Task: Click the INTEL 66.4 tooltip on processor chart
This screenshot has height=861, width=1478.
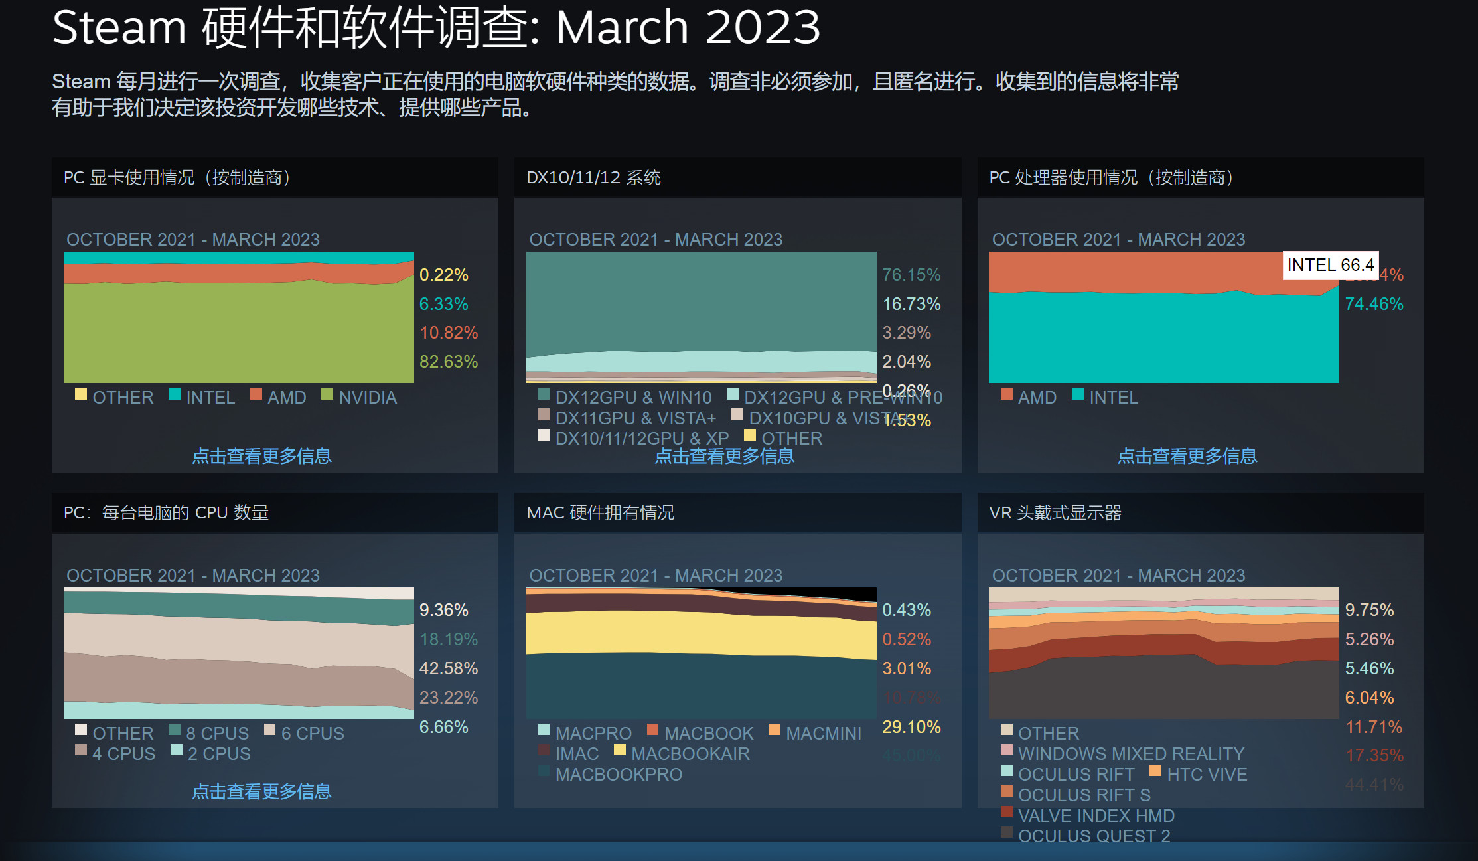Action: 1331,265
